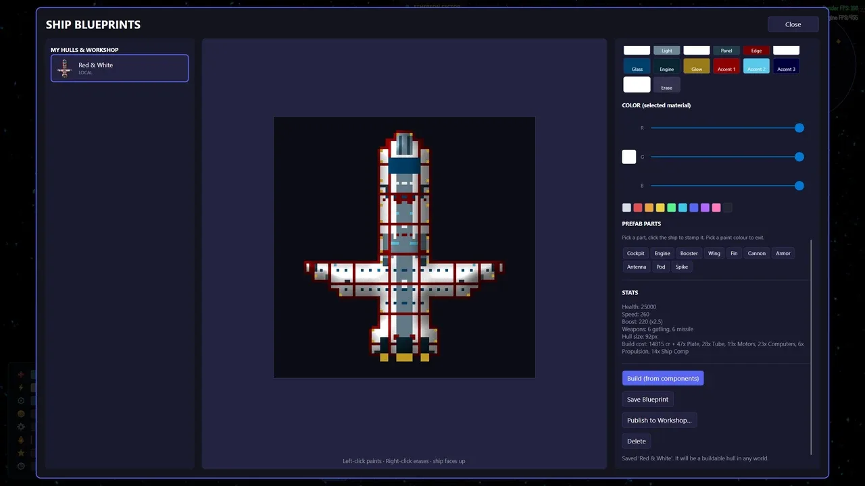Select the Engine material swatch

[666, 66]
